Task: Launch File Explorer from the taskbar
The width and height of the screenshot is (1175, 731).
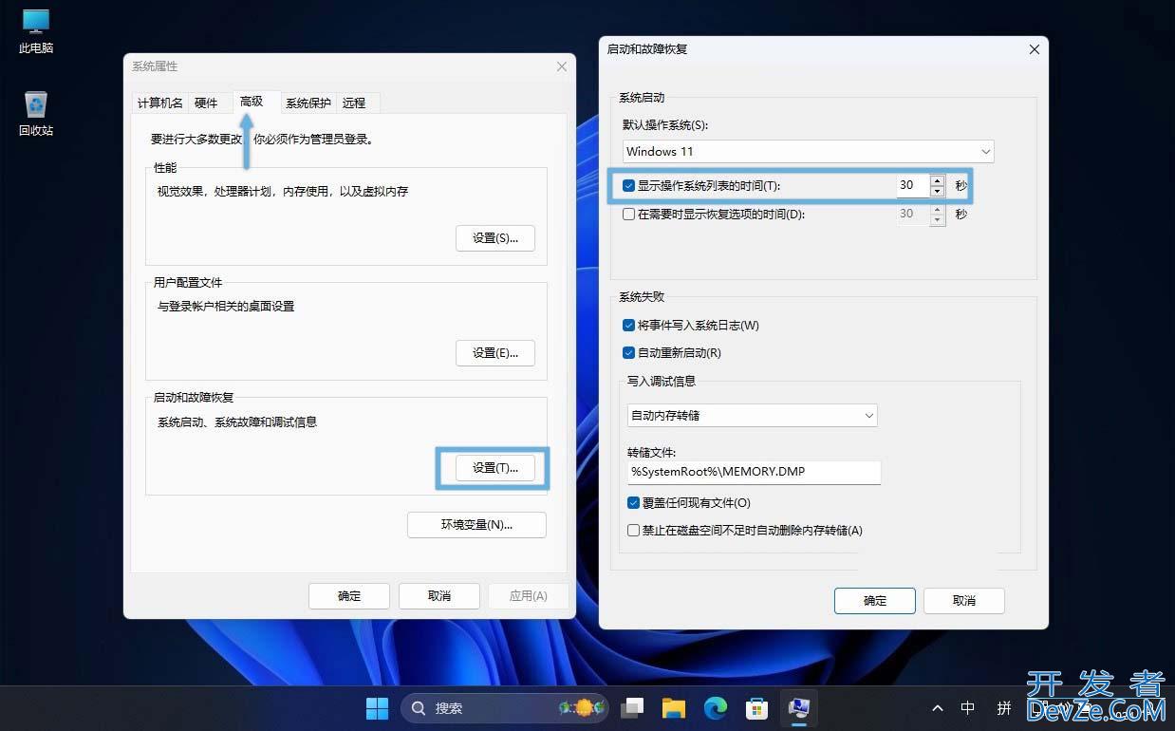Action: pyautogui.click(x=674, y=707)
